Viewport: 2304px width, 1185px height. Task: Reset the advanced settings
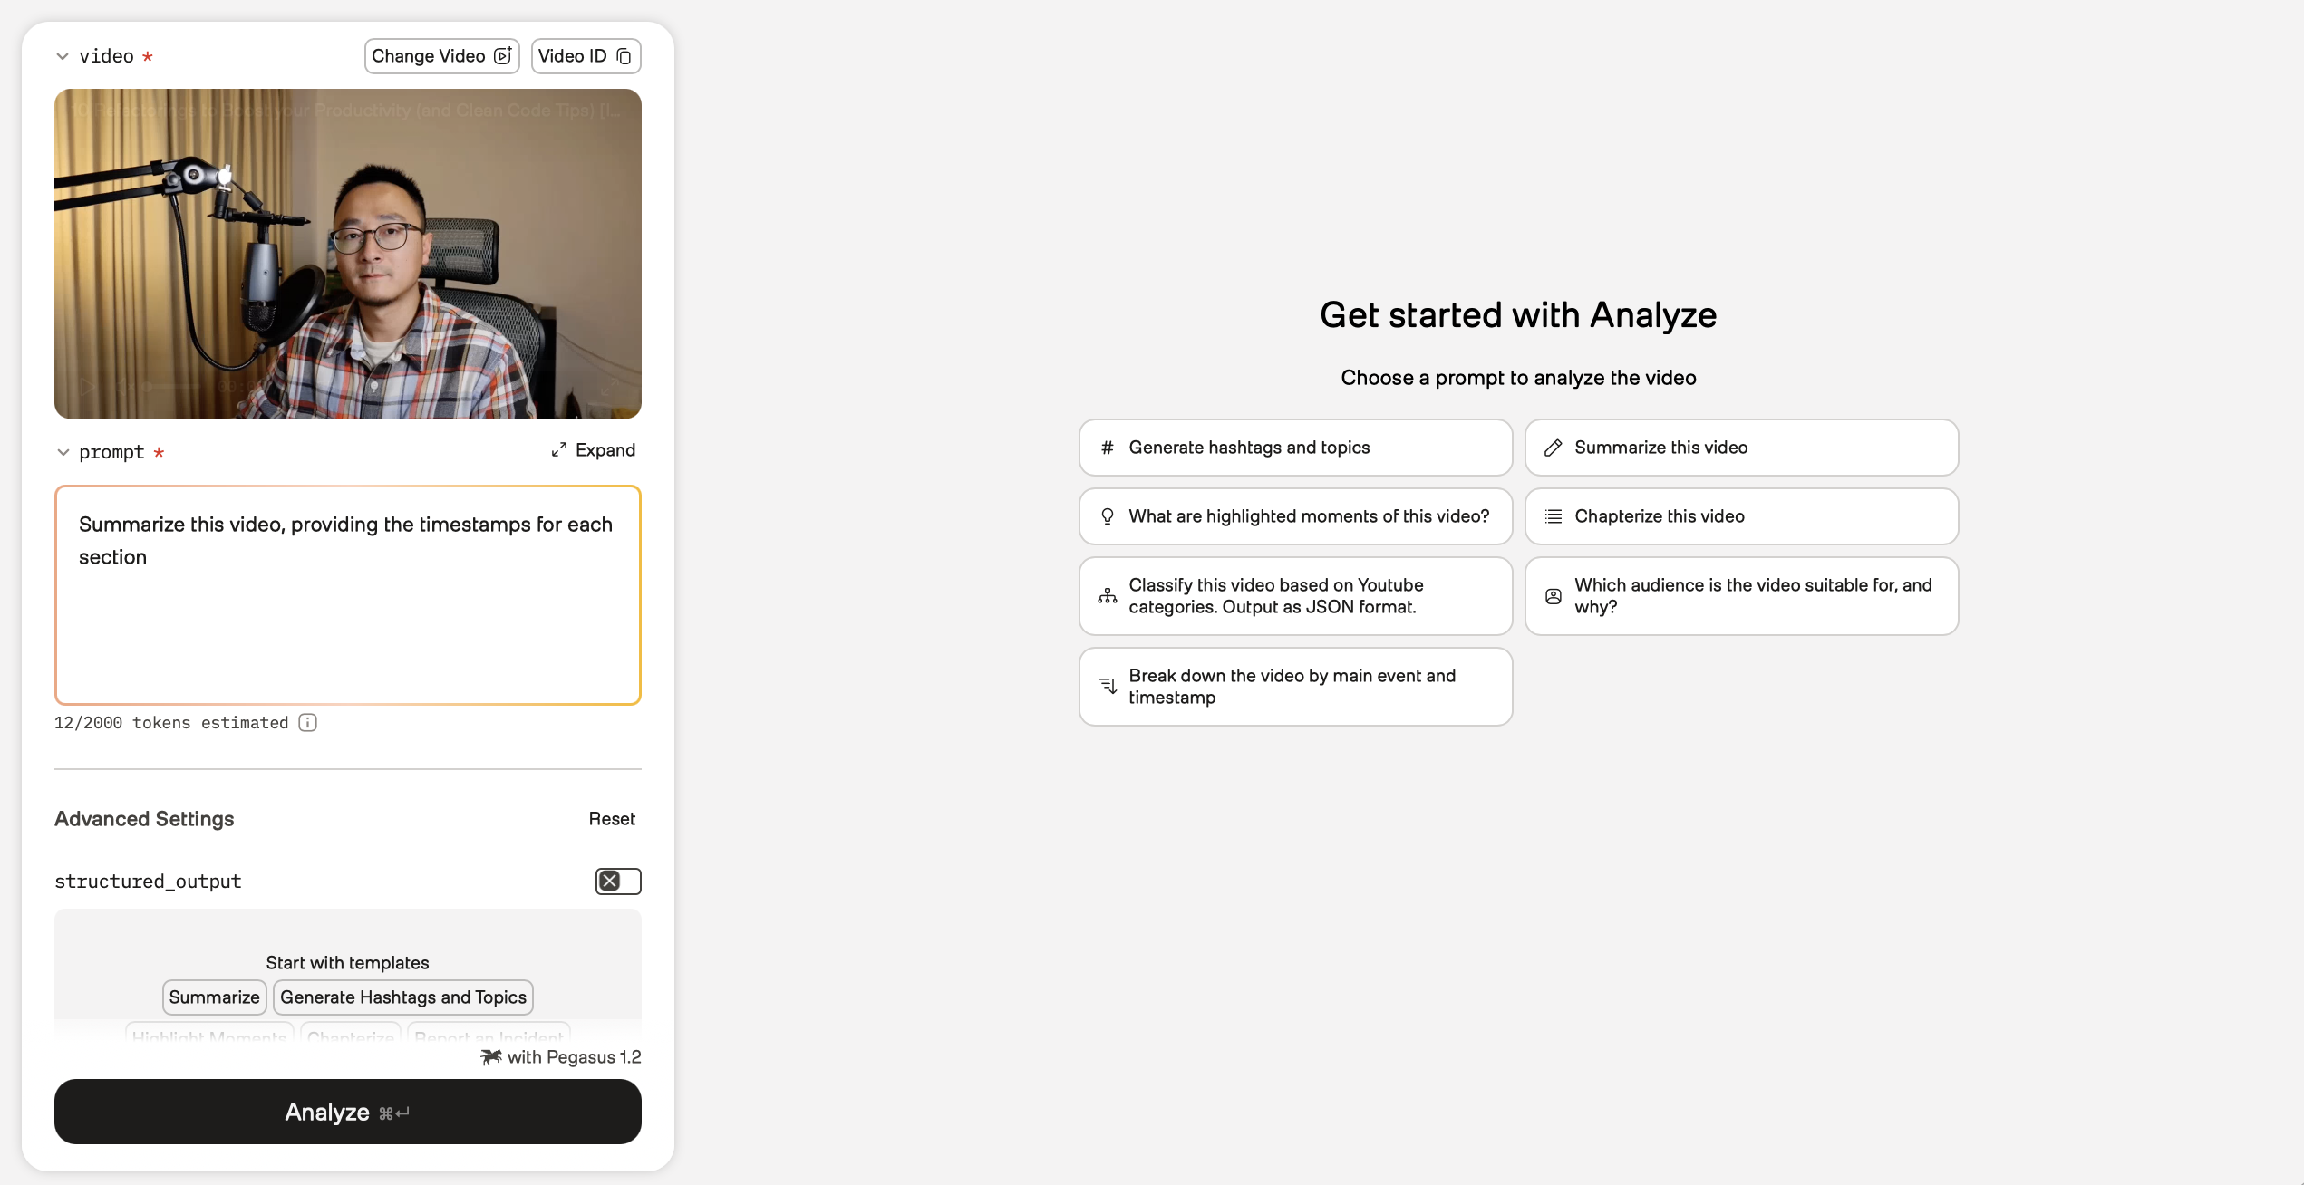coord(612,819)
